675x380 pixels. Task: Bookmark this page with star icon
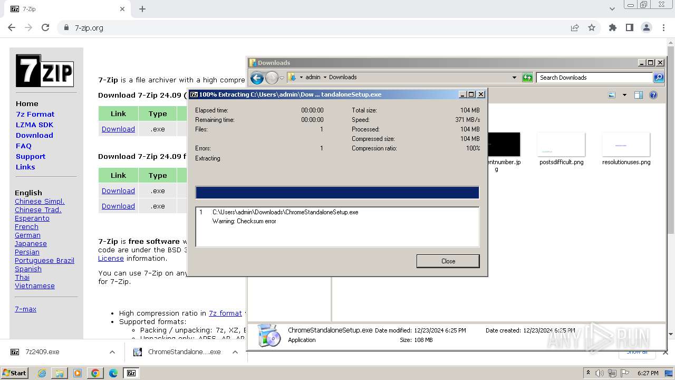coord(592,27)
